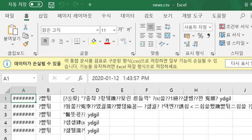Click the phonetic guide 내천 icon
The width and height of the screenshot is (252, 140).
[x=123, y=41]
